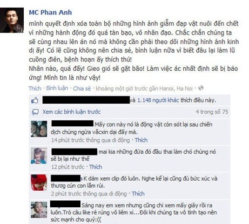The image size is (249, 224).
Task: Open third commenter's red avatar thumbnail
Action: click(x=39, y=182)
